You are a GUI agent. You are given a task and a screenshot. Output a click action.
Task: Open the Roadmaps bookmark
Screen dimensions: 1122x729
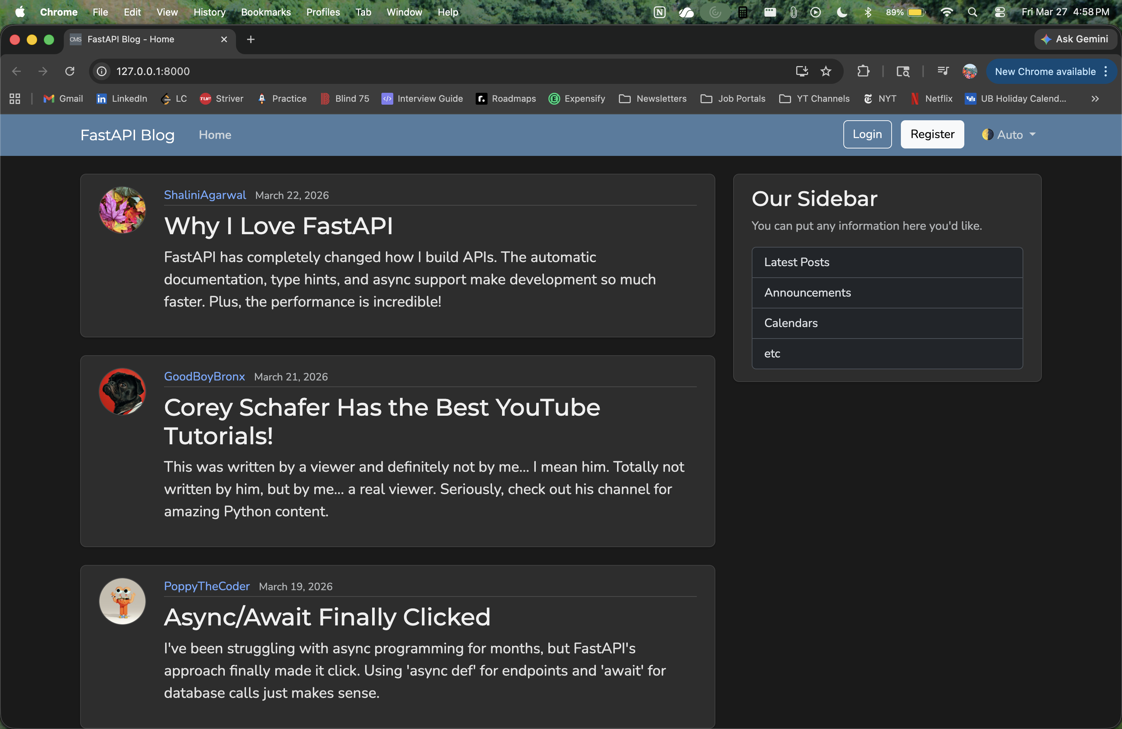(x=506, y=99)
